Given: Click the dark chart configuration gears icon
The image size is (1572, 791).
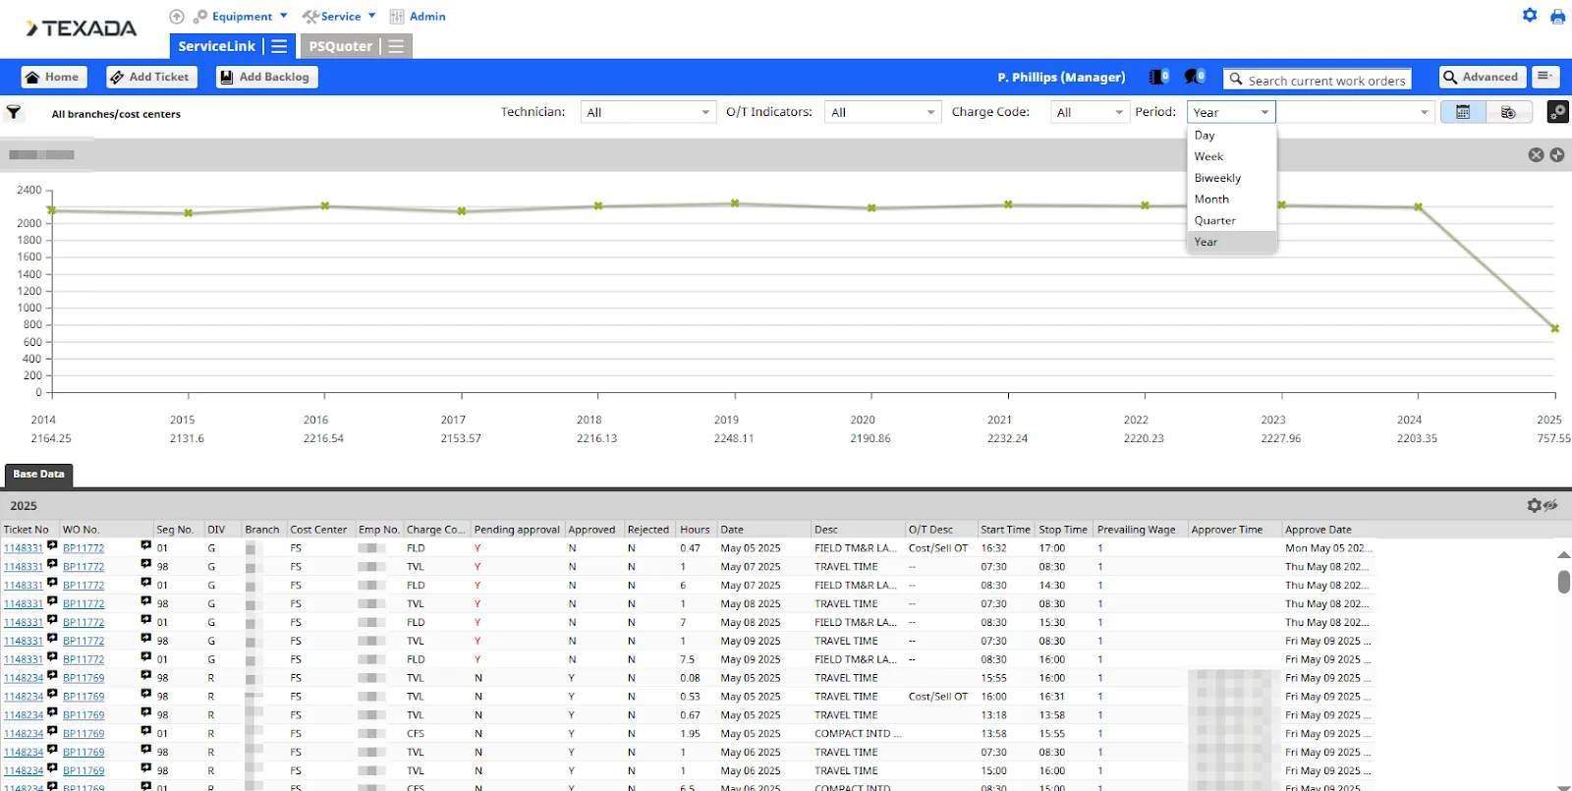Looking at the screenshot, I should point(1557,112).
